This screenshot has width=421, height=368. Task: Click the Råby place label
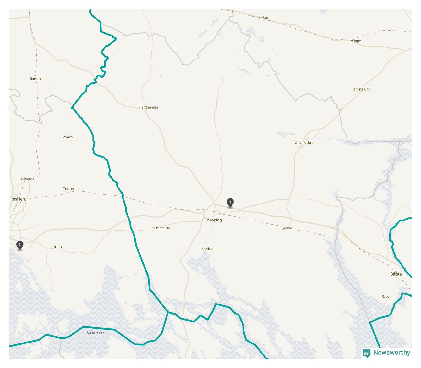pyautogui.click(x=385, y=297)
